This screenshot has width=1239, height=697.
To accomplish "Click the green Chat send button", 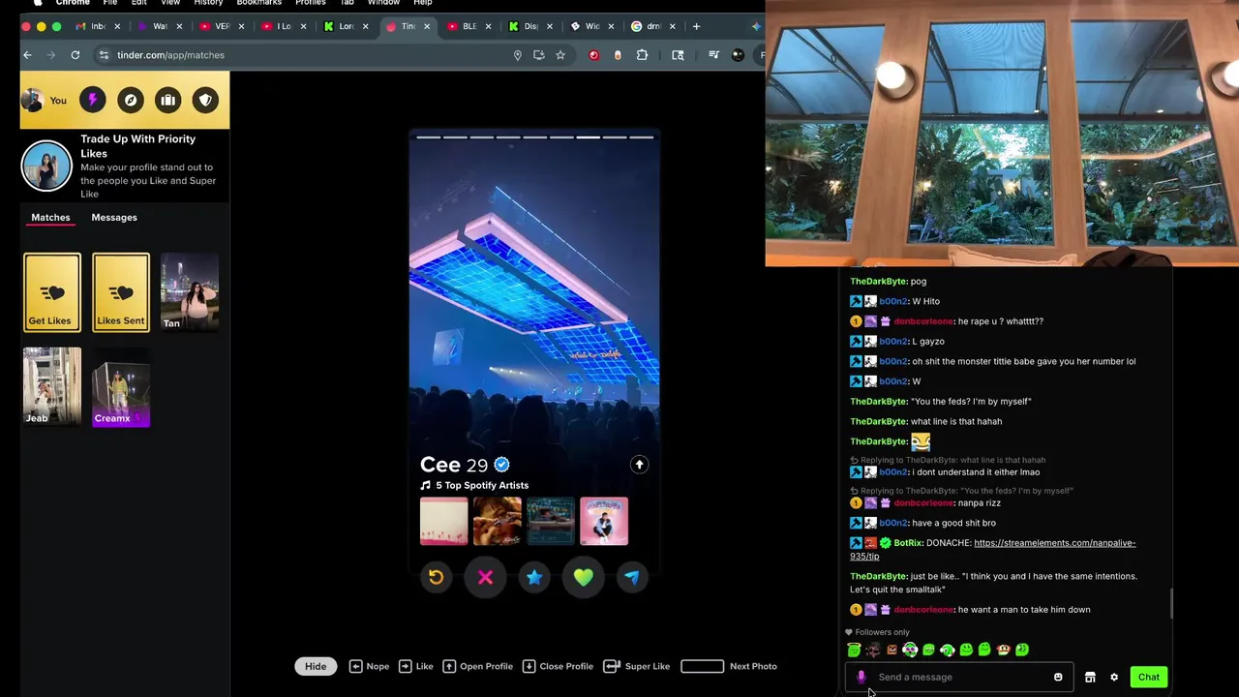I will (1148, 677).
